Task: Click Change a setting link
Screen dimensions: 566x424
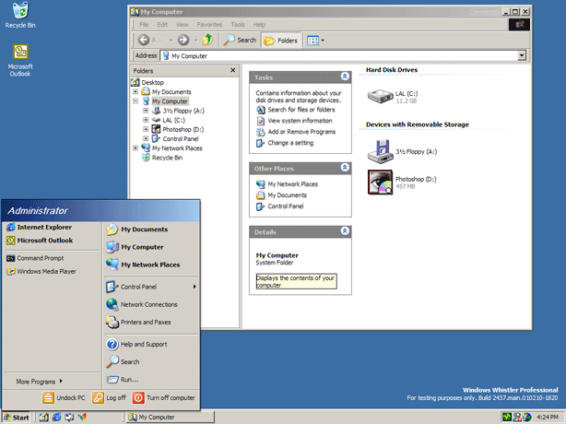Action: (x=285, y=143)
